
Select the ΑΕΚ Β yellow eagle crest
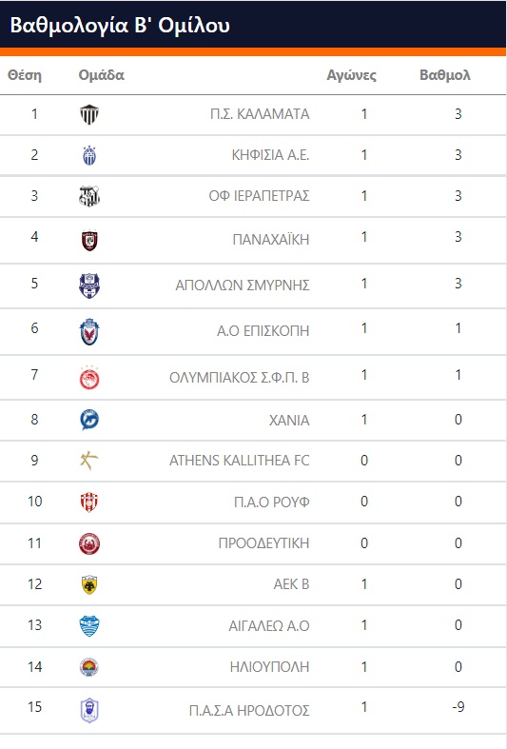pyautogui.click(x=89, y=584)
